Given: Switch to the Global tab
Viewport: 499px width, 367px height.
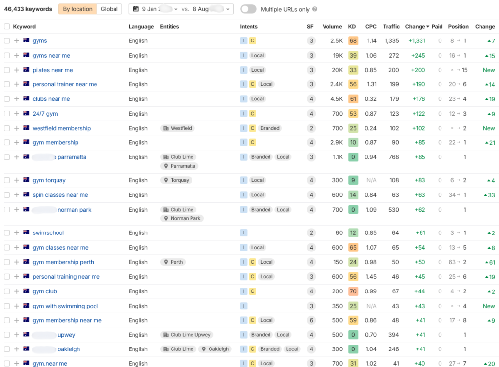Looking at the screenshot, I should coord(109,9).
